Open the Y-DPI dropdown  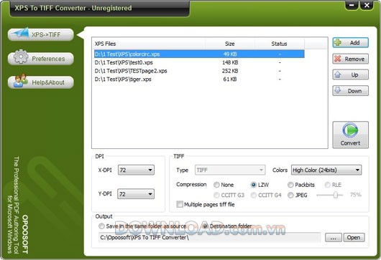(x=136, y=194)
